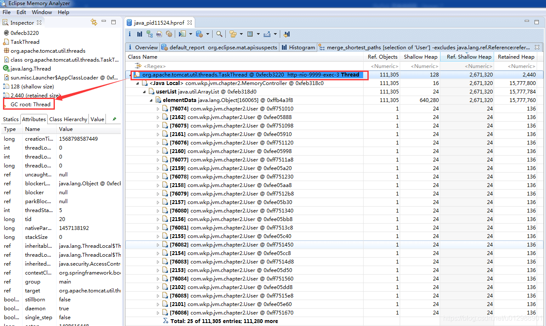Open the File menu
The image size is (546, 326).
click(x=6, y=12)
